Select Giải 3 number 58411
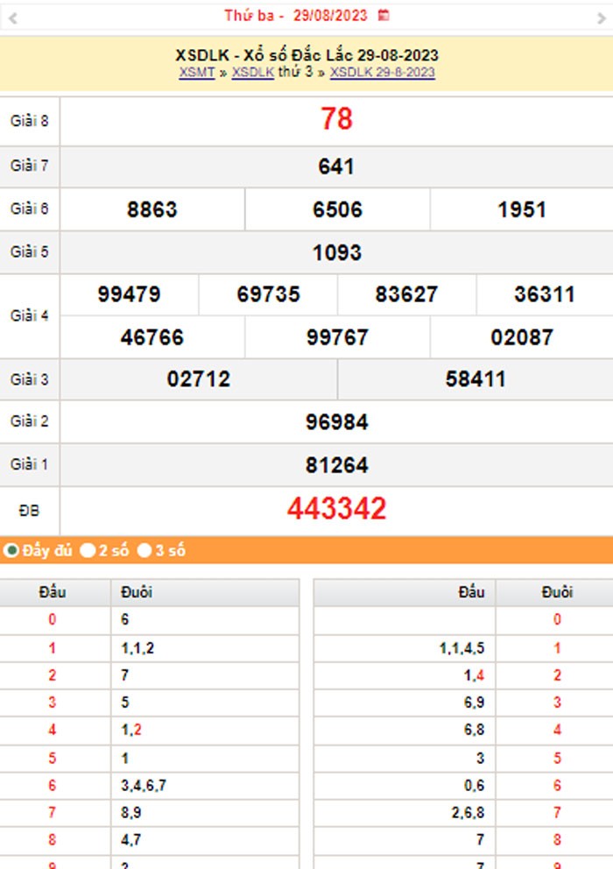 click(x=476, y=379)
